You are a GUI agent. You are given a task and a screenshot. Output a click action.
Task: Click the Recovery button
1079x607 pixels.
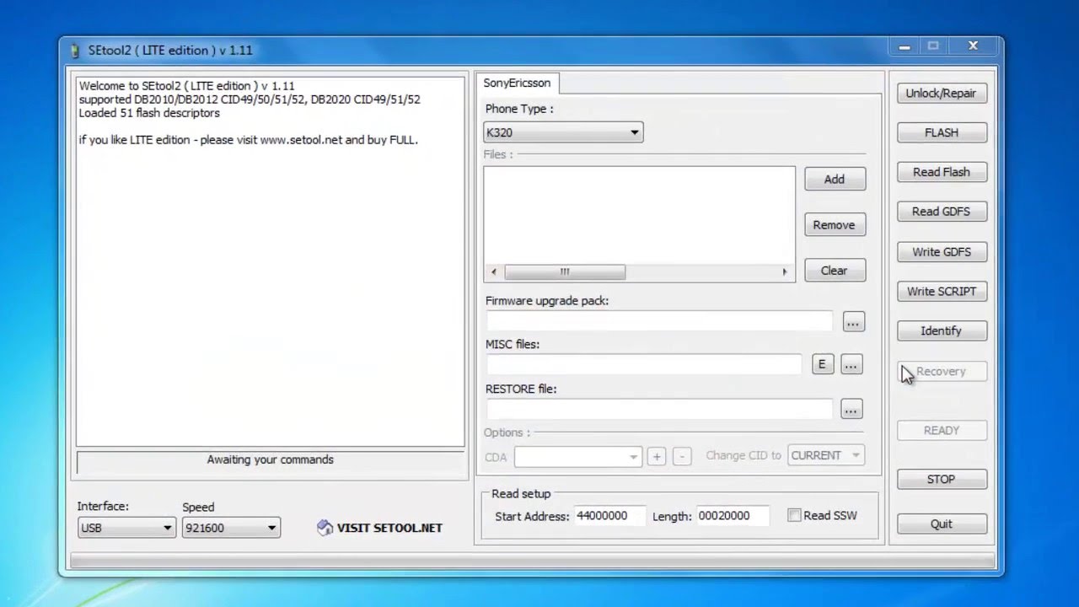(x=941, y=371)
